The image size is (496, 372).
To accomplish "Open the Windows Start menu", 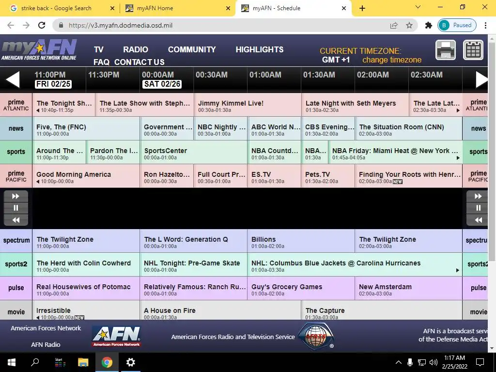I will 12,362.
